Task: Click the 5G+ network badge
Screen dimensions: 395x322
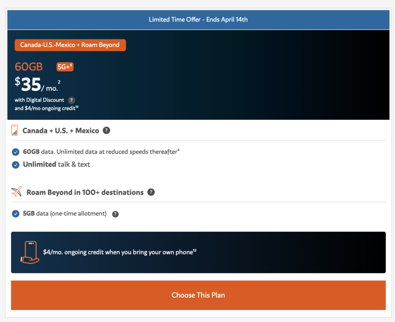Action: click(x=65, y=67)
